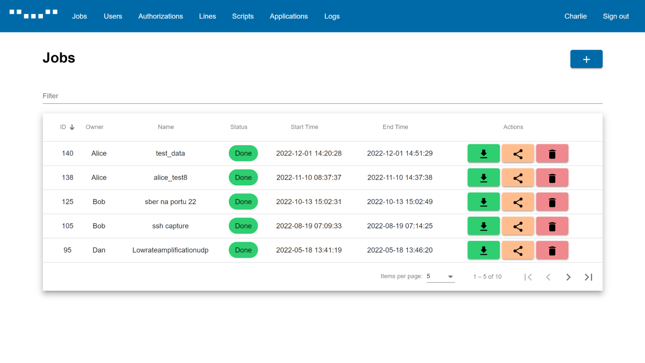Open the Items per page dropdown
This screenshot has width=645, height=363.
[440, 277]
